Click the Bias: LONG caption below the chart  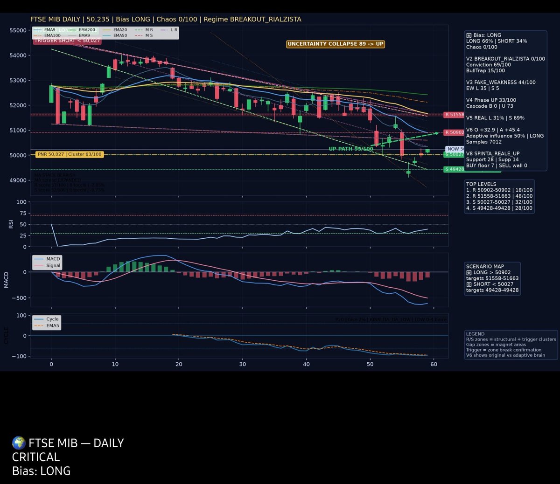41,471
